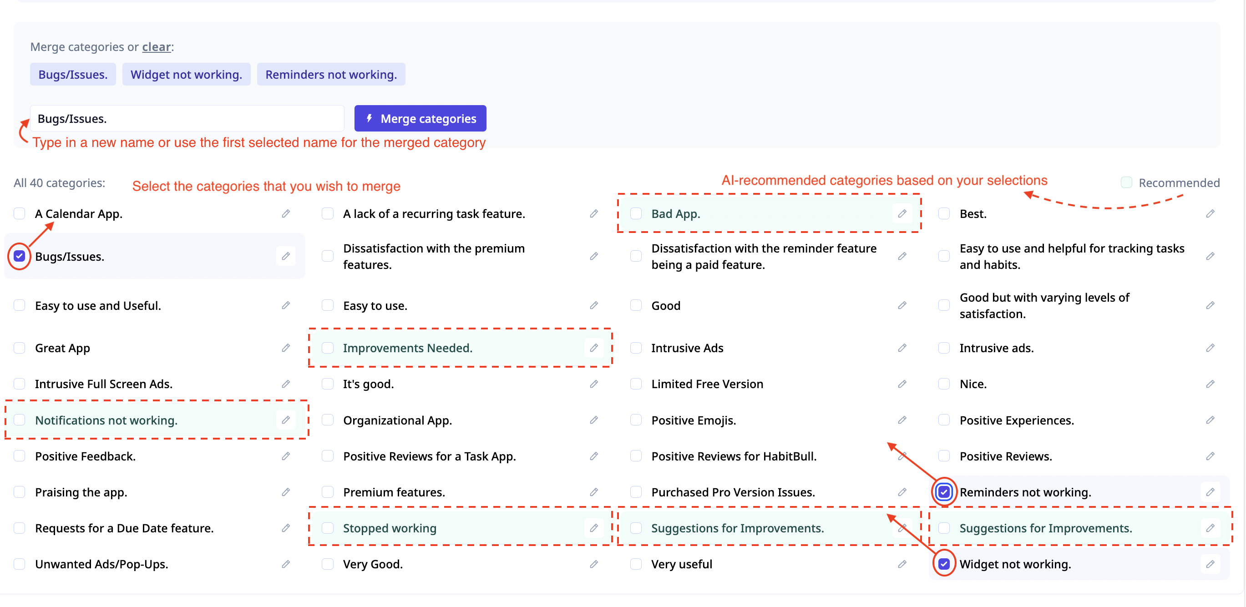Check the Stopped working category
This screenshot has width=1246, height=607.
328,528
